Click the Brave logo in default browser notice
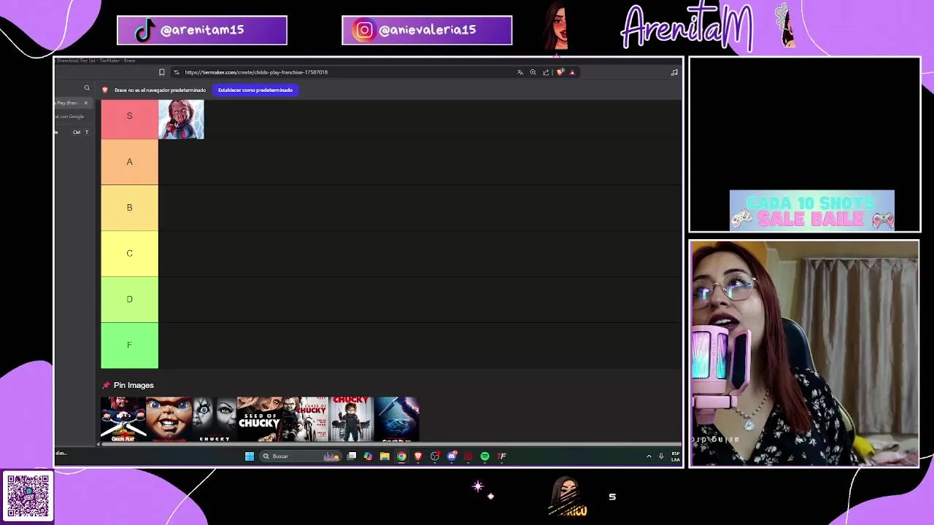 point(105,90)
